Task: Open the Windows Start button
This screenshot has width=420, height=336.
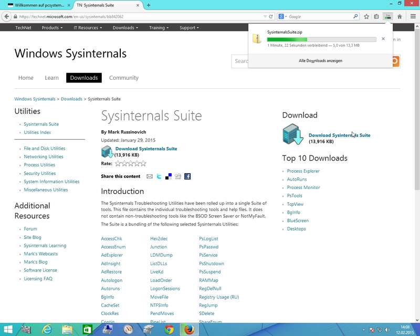Action: pos(8,330)
